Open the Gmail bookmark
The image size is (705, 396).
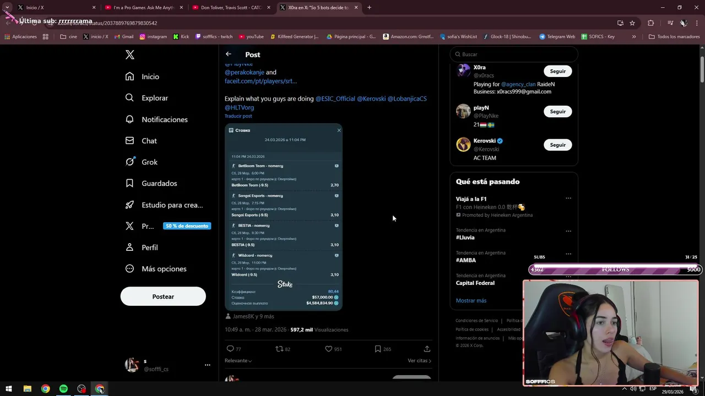point(123,37)
